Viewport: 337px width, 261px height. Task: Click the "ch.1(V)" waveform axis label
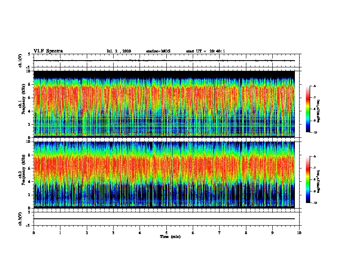20,61
